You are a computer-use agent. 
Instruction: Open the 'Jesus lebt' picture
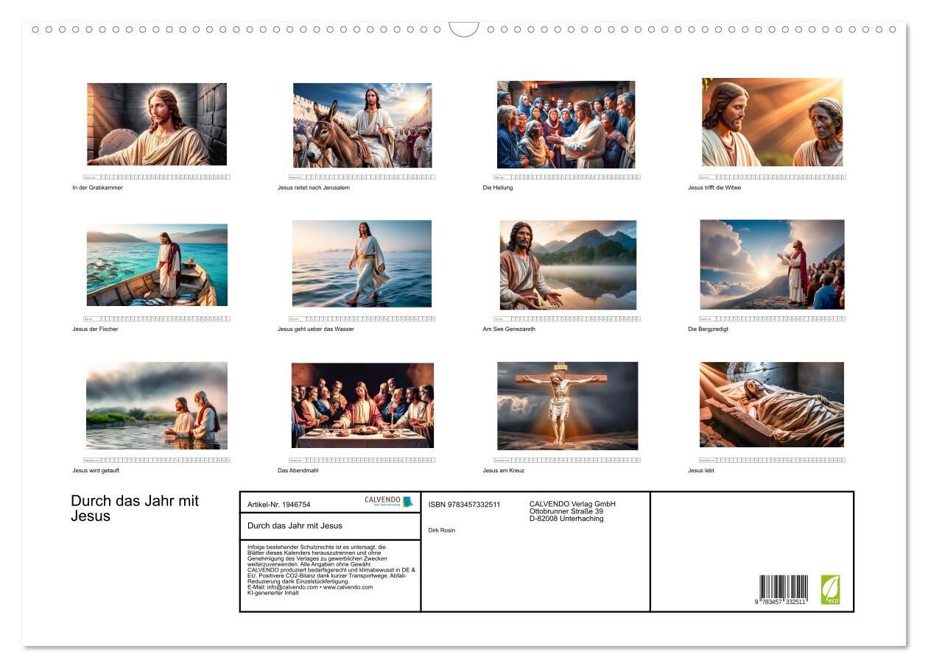tap(772, 405)
